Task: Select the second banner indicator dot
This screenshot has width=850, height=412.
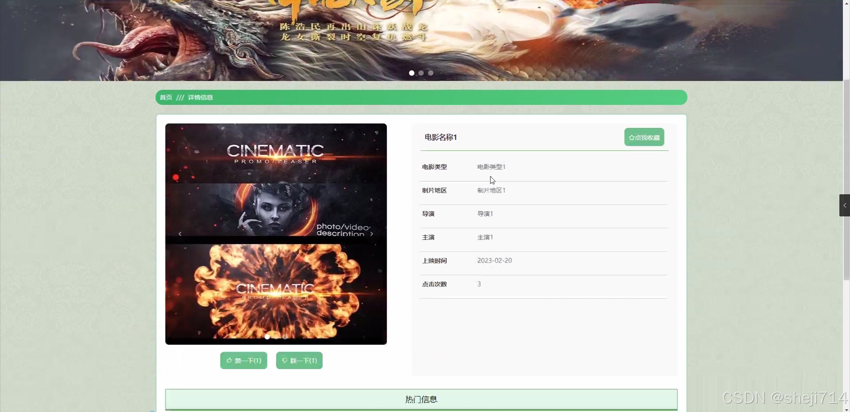Action: [421, 73]
